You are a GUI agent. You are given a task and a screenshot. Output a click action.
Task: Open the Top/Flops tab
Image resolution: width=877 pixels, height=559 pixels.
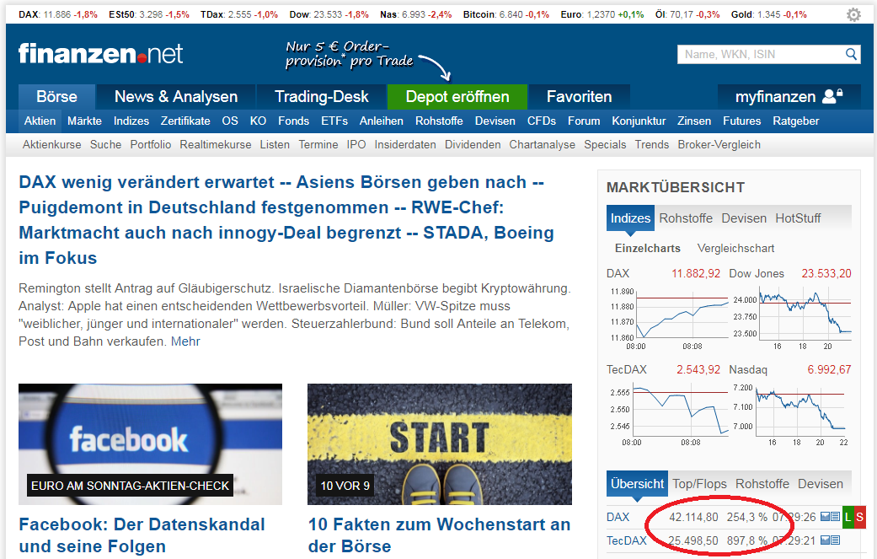[700, 484]
